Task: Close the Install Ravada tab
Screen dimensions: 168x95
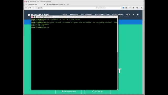Action: [65, 4]
